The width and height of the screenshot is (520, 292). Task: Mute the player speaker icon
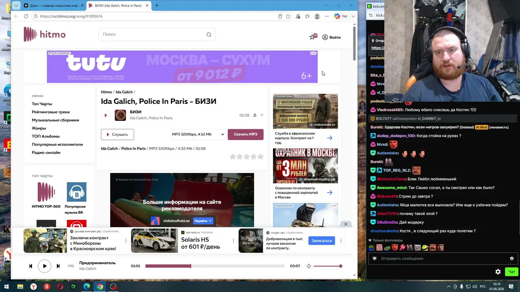(309, 266)
